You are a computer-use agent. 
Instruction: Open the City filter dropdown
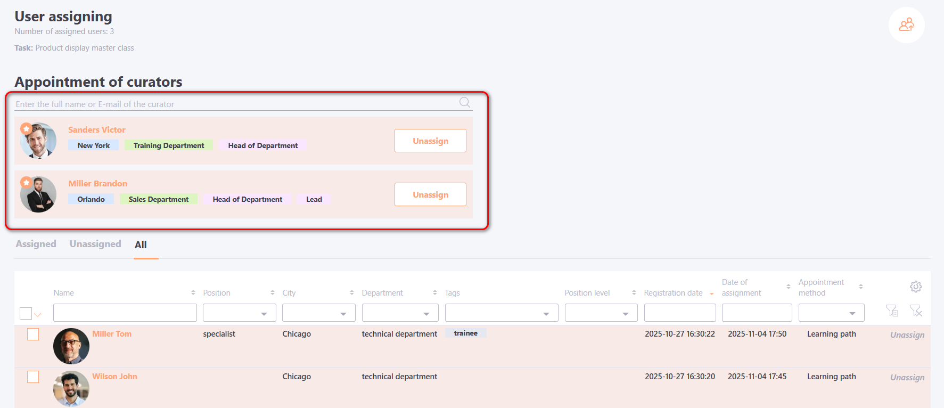318,313
